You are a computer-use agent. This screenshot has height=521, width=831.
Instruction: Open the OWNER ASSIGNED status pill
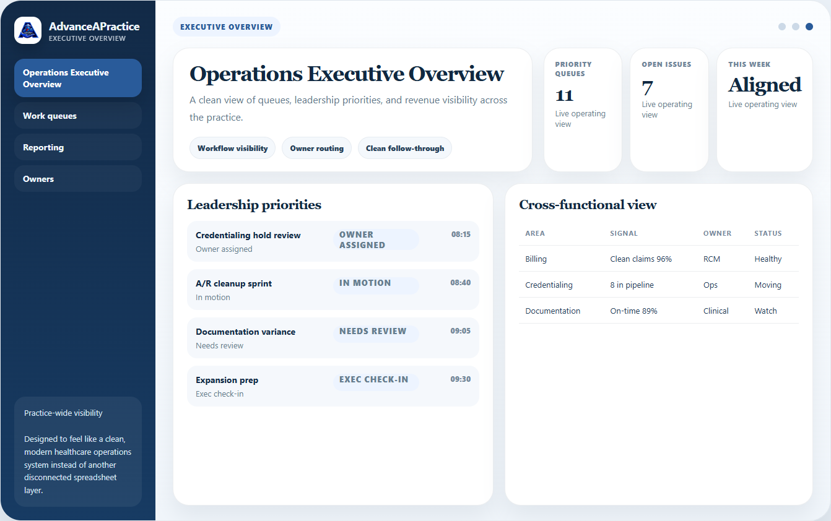376,239
